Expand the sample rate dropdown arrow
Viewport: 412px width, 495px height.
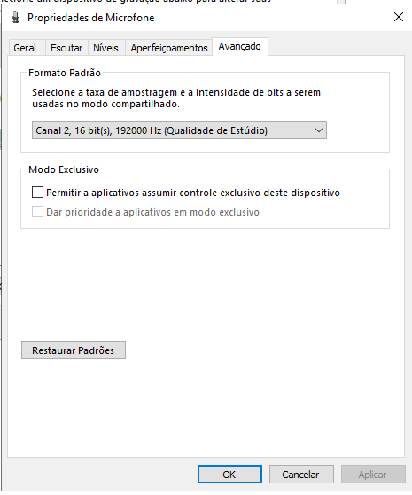[x=319, y=130]
